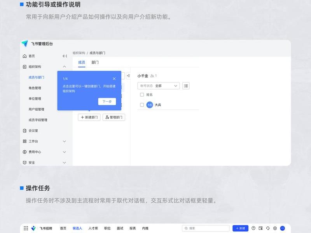The width and height of the screenshot is (311, 233).
Task: Click the 搜索 field in 飞书招聘
Action: (206, 228)
